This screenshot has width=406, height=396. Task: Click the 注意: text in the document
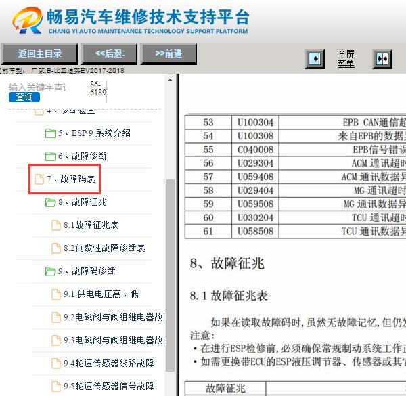pos(202,336)
